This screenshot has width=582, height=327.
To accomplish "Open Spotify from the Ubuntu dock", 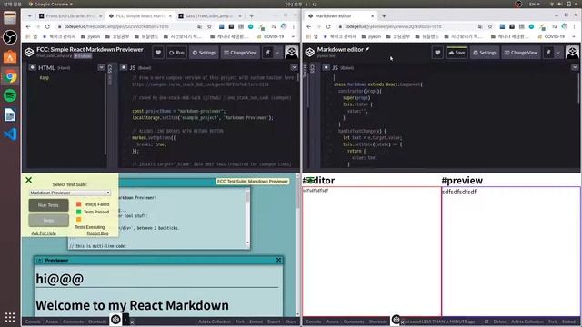I will (10, 95).
